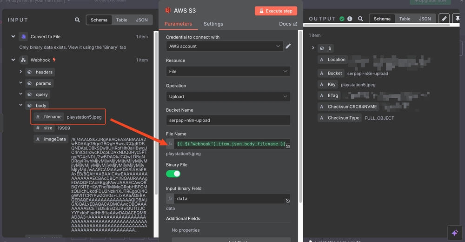This screenshot has width=465, height=242.
Task: Click the search icon in the Input panel
Action: tap(78, 20)
